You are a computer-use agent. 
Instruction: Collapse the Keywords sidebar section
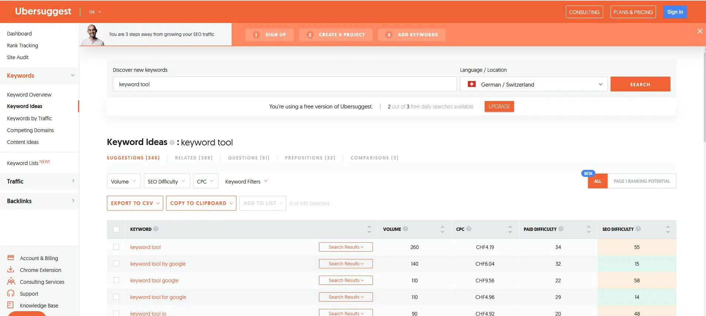coord(40,75)
